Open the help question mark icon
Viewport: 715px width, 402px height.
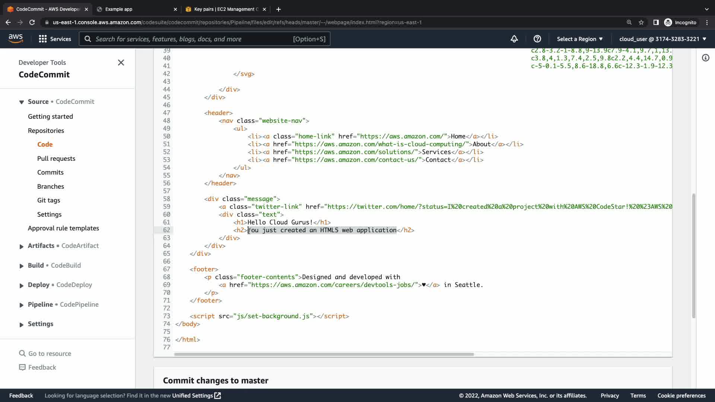pos(537,39)
